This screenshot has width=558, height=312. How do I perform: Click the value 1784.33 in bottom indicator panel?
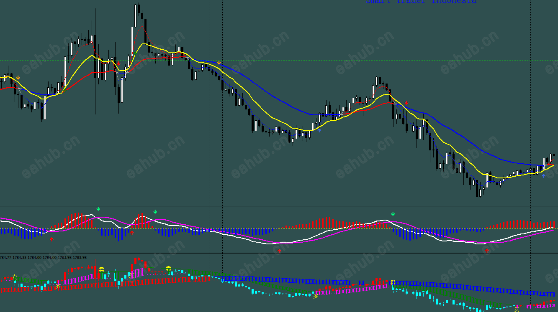point(20,257)
